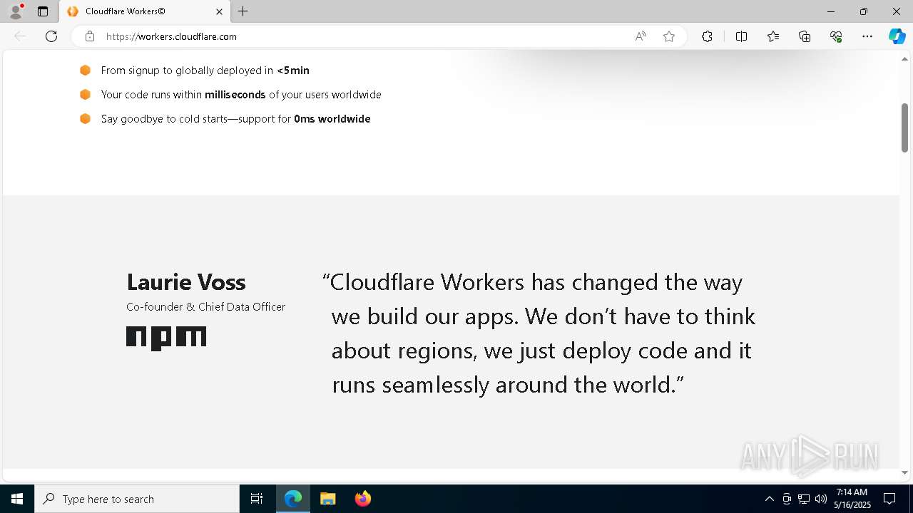
Task: Add page to favorites star
Action: 669,36
